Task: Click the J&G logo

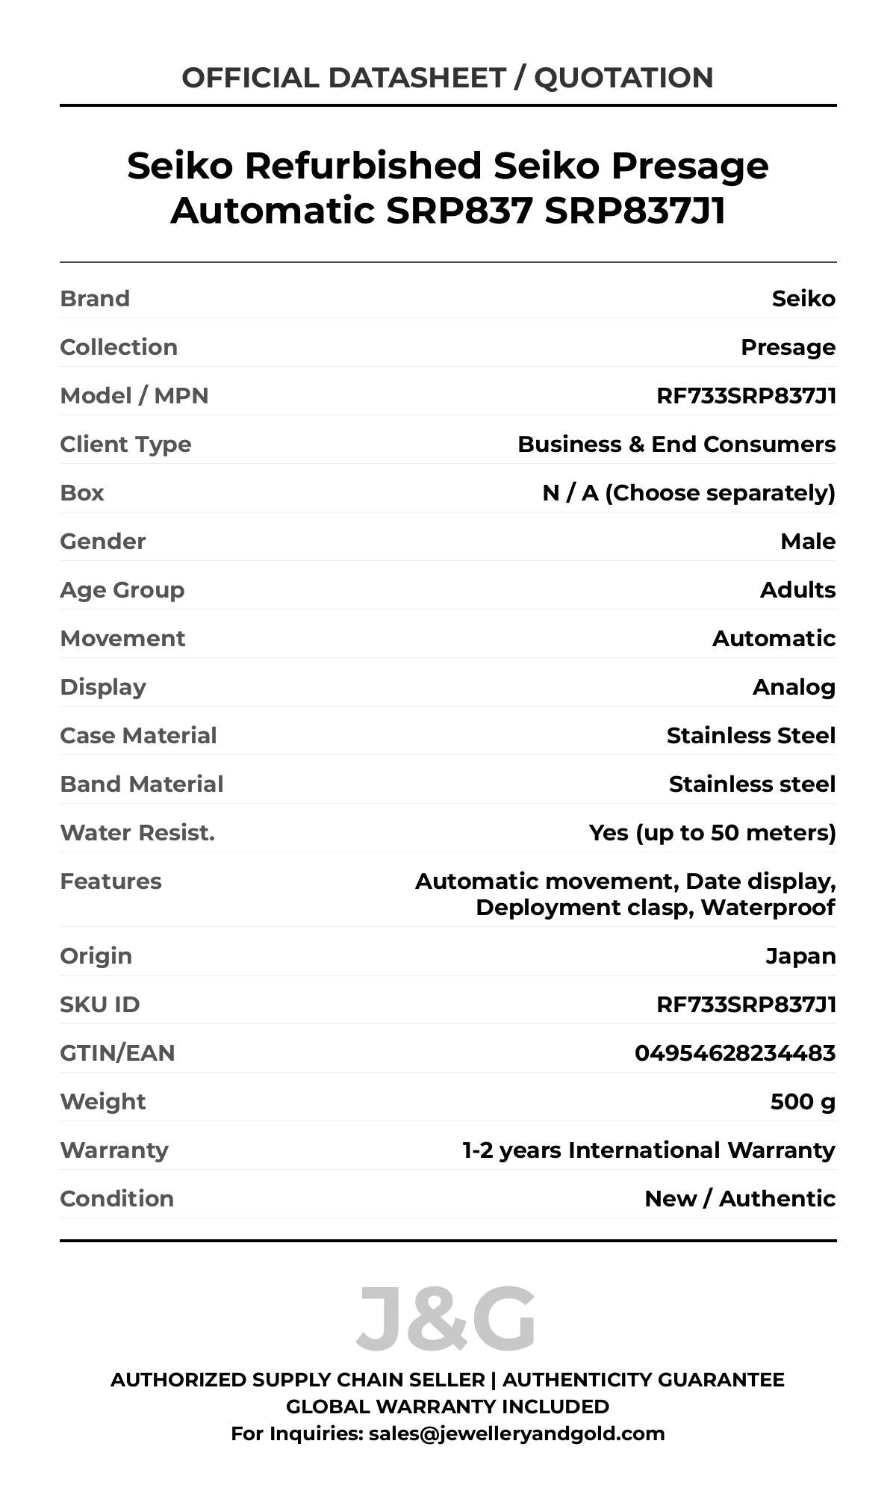Action: tap(446, 1318)
